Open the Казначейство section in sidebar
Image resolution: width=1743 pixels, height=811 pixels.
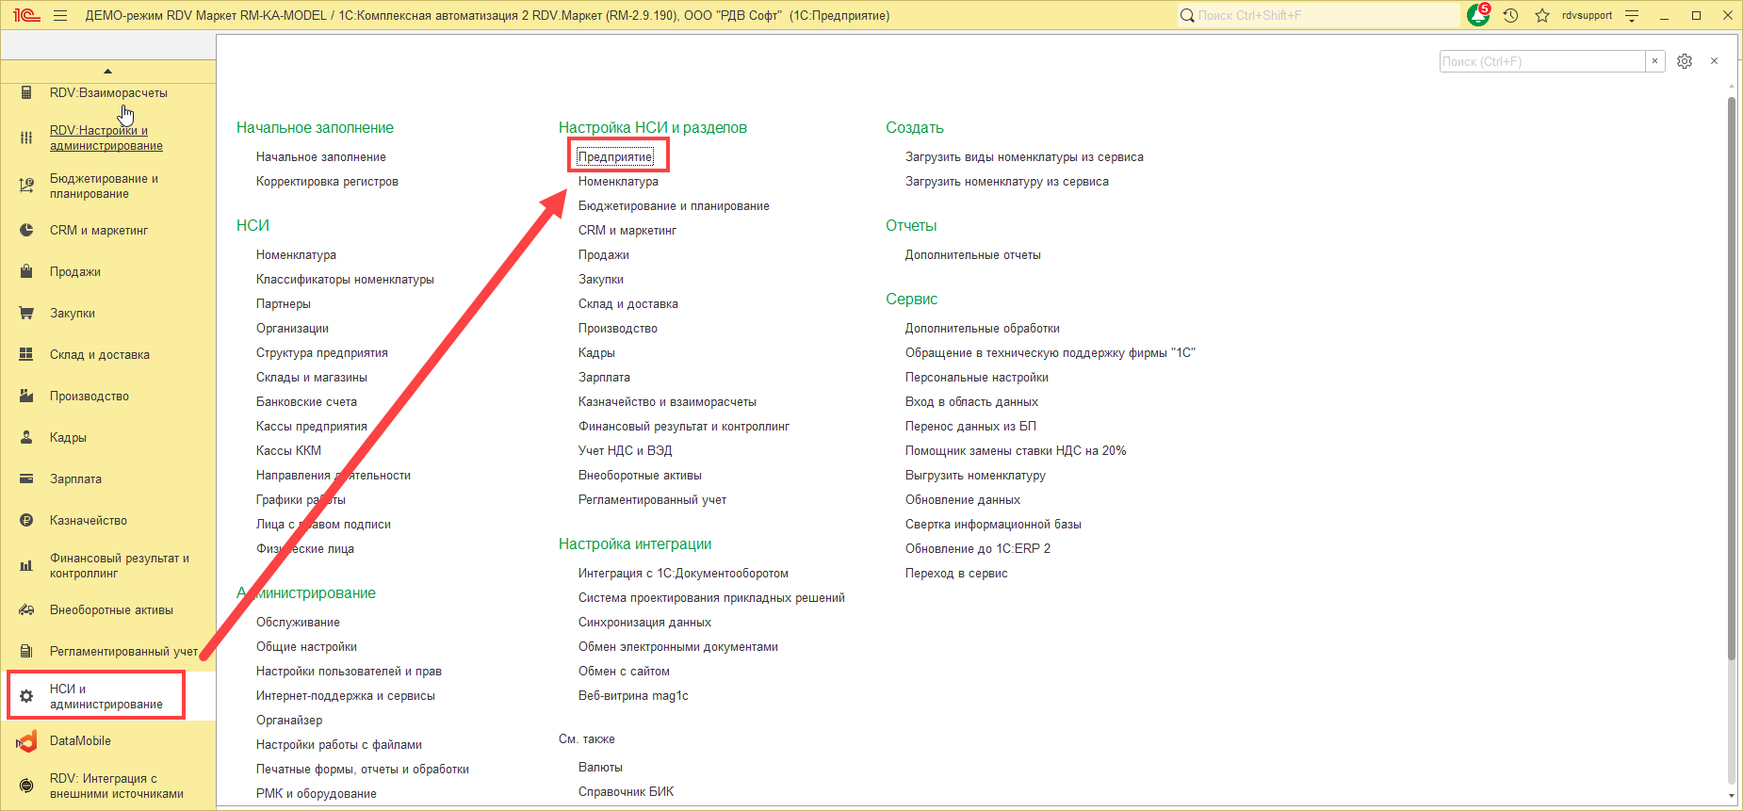pyautogui.click(x=89, y=520)
